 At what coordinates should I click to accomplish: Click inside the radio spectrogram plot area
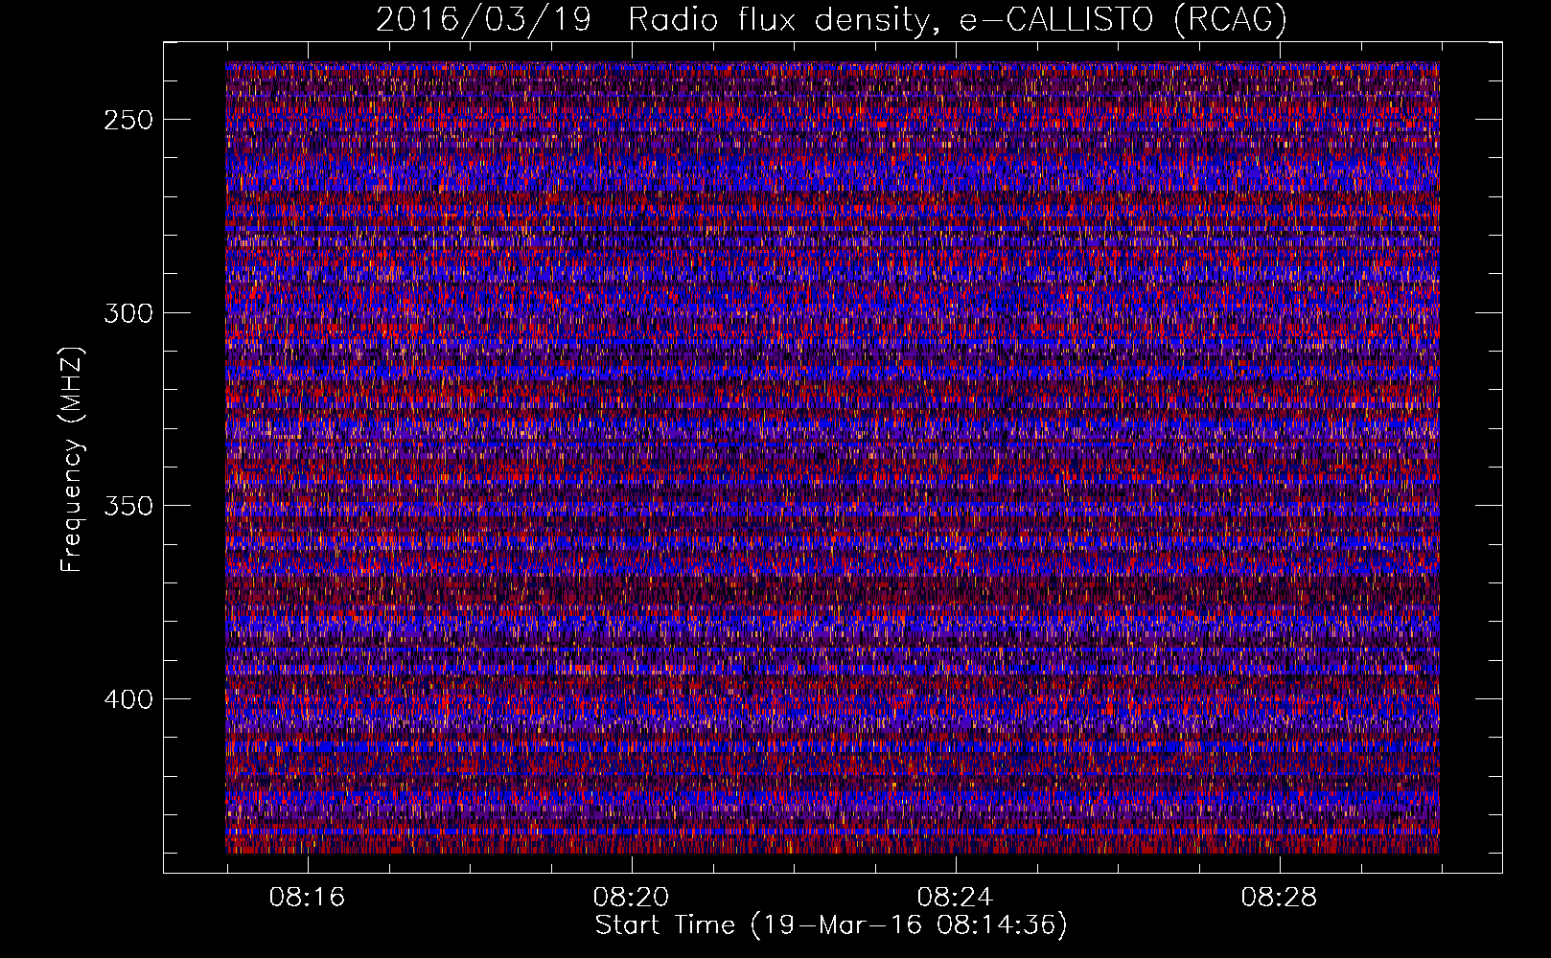(832, 457)
